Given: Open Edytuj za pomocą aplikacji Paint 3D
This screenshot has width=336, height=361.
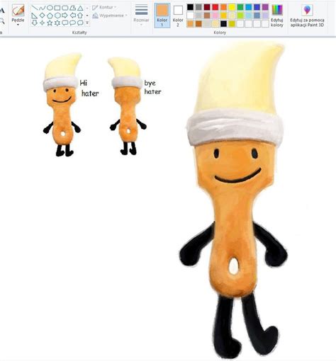Looking at the screenshot, I should [x=307, y=16].
